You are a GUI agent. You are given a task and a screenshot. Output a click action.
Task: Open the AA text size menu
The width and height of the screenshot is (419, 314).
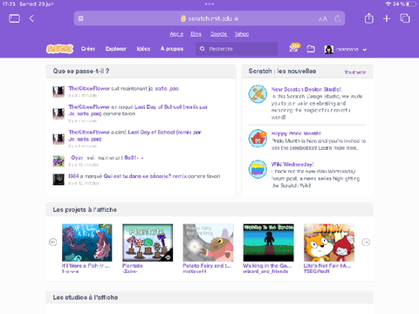point(323,19)
